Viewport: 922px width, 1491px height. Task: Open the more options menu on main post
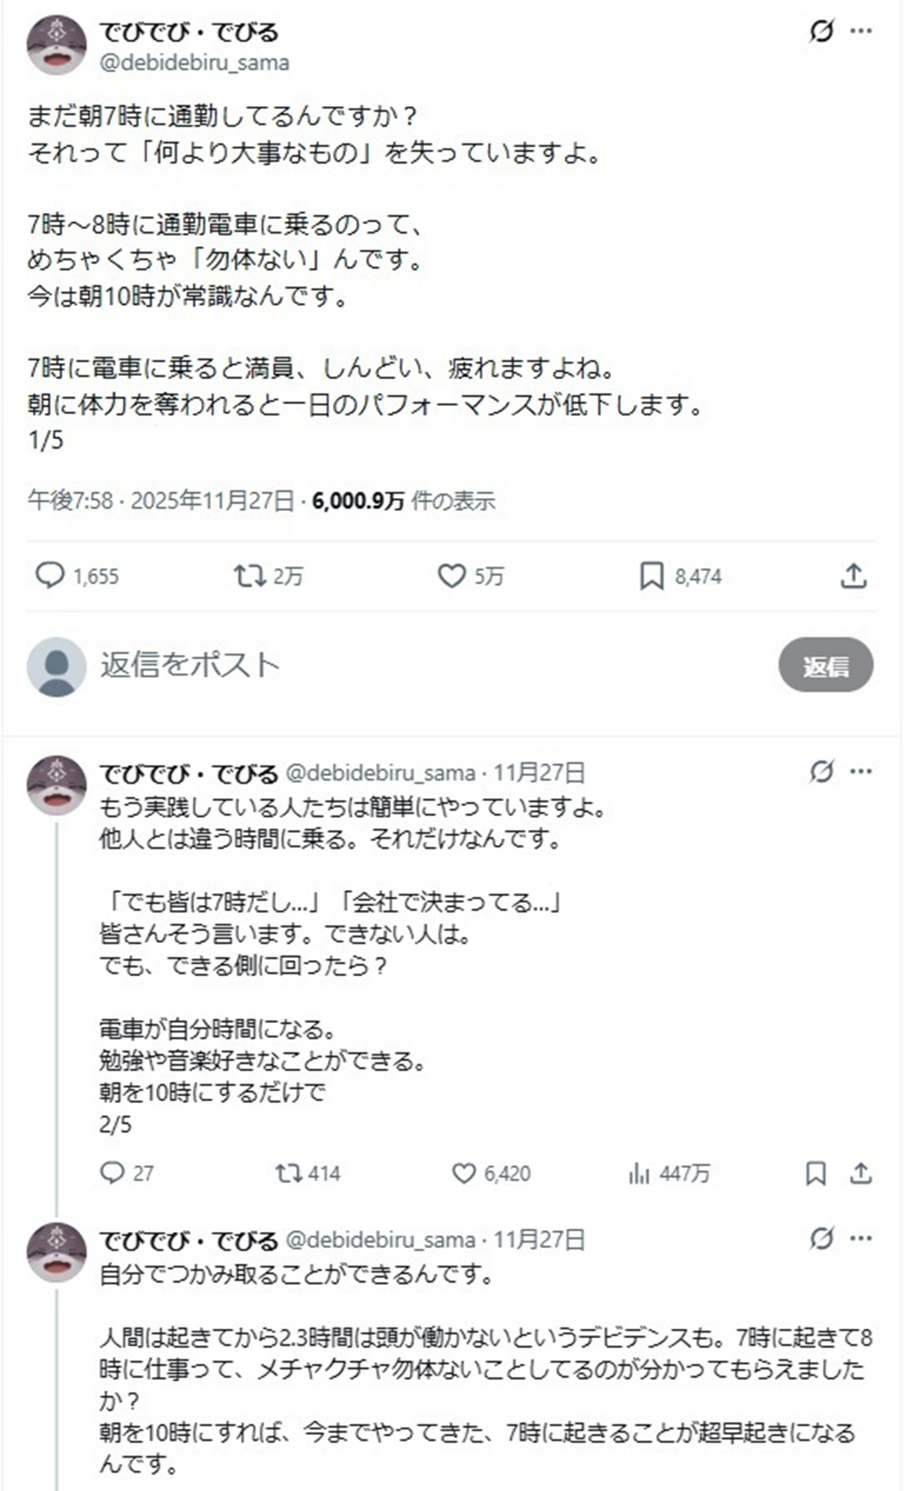click(861, 32)
